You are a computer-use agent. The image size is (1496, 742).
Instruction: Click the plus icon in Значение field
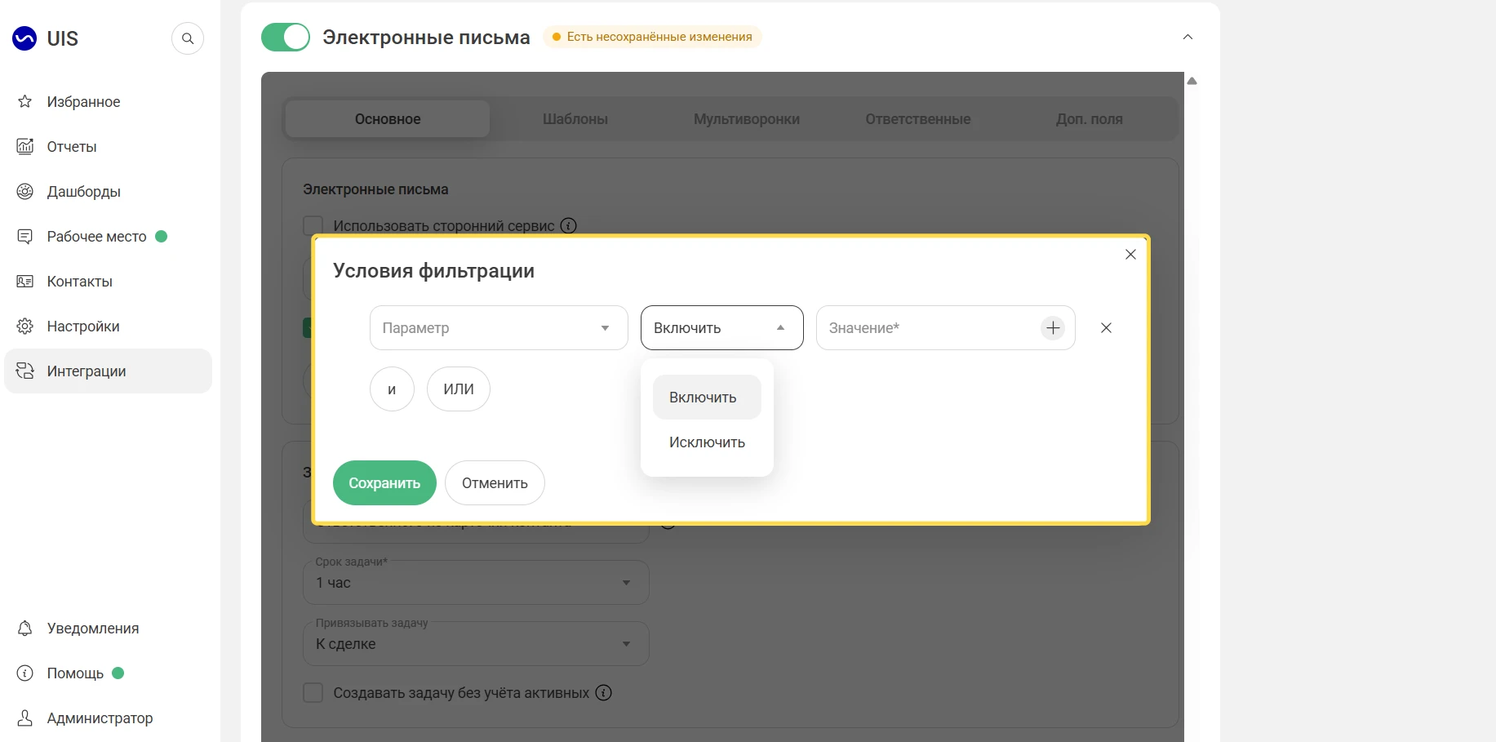(x=1053, y=327)
